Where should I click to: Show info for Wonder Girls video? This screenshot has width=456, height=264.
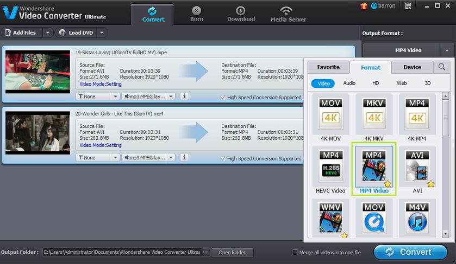coord(184,157)
